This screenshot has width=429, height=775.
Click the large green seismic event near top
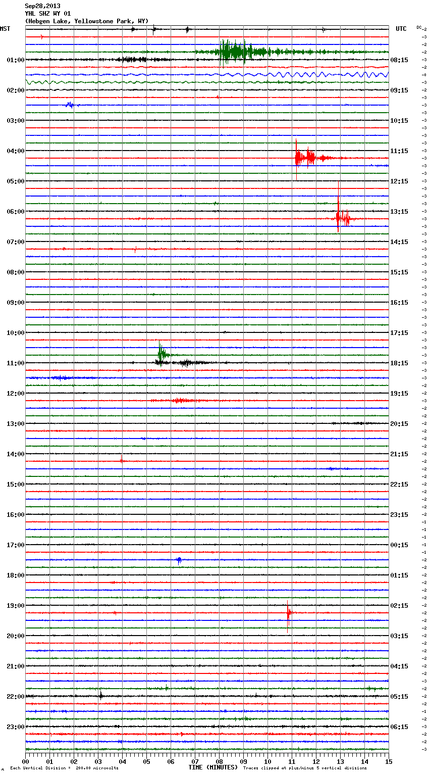click(x=242, y=52)
